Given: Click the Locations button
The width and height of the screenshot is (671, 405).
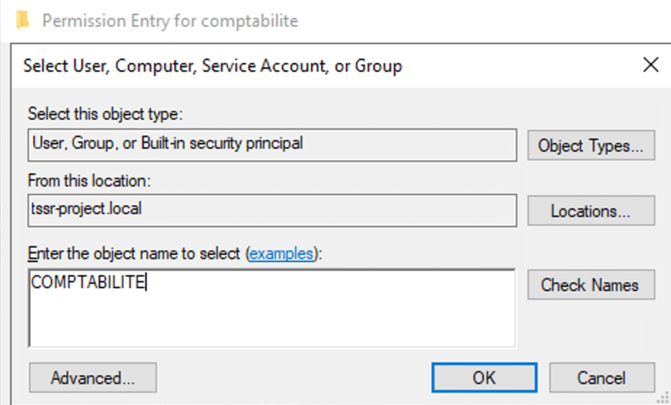Looking at the screenshot, I should coord(590,211).
